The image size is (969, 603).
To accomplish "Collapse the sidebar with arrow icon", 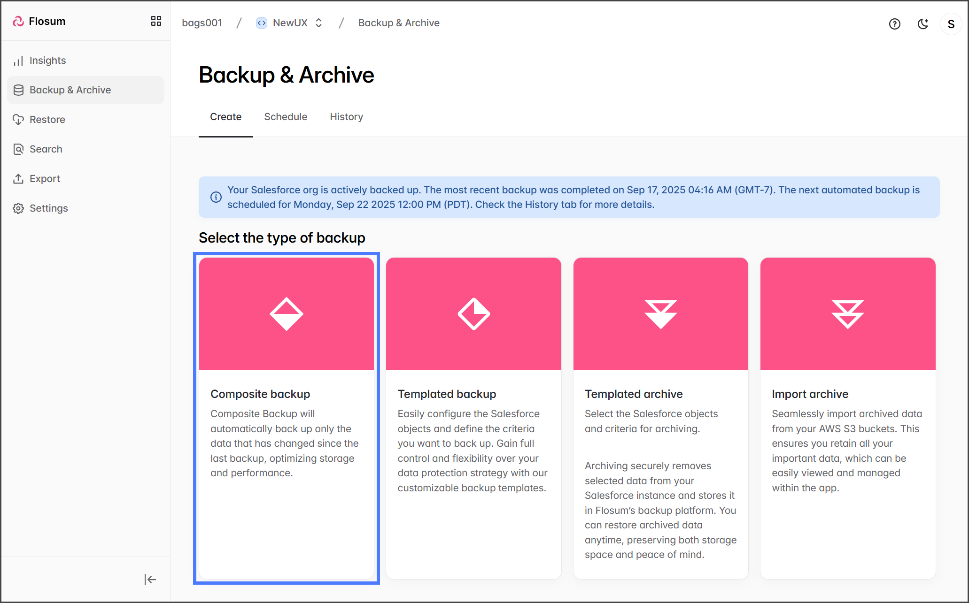I will coord(150,580).
